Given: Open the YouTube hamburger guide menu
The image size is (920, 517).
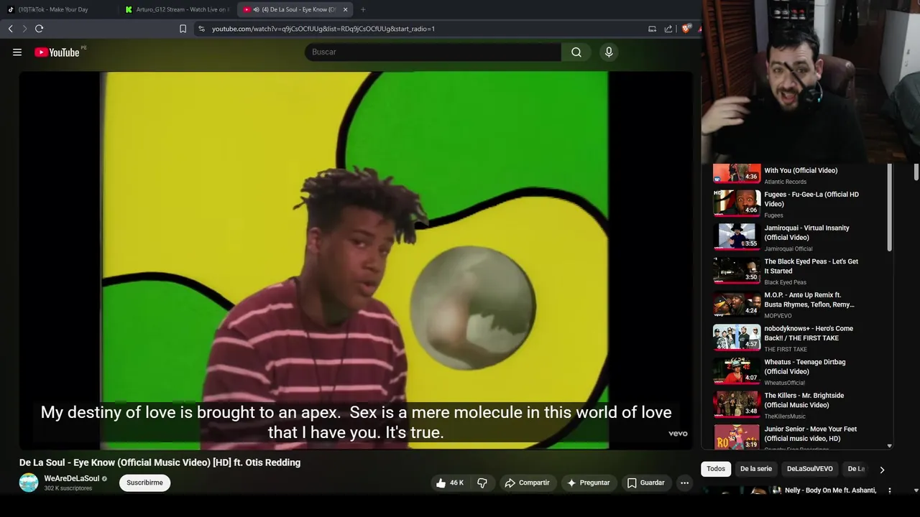Looking at the screenshot, I should (17, 52).
